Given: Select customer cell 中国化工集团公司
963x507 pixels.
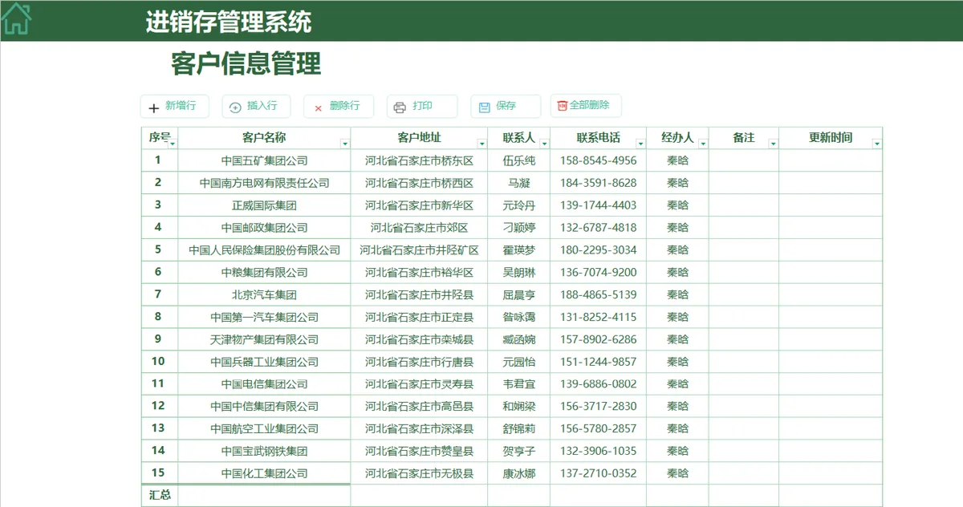Looking at the screenshot, I should [x=264, y=473].
